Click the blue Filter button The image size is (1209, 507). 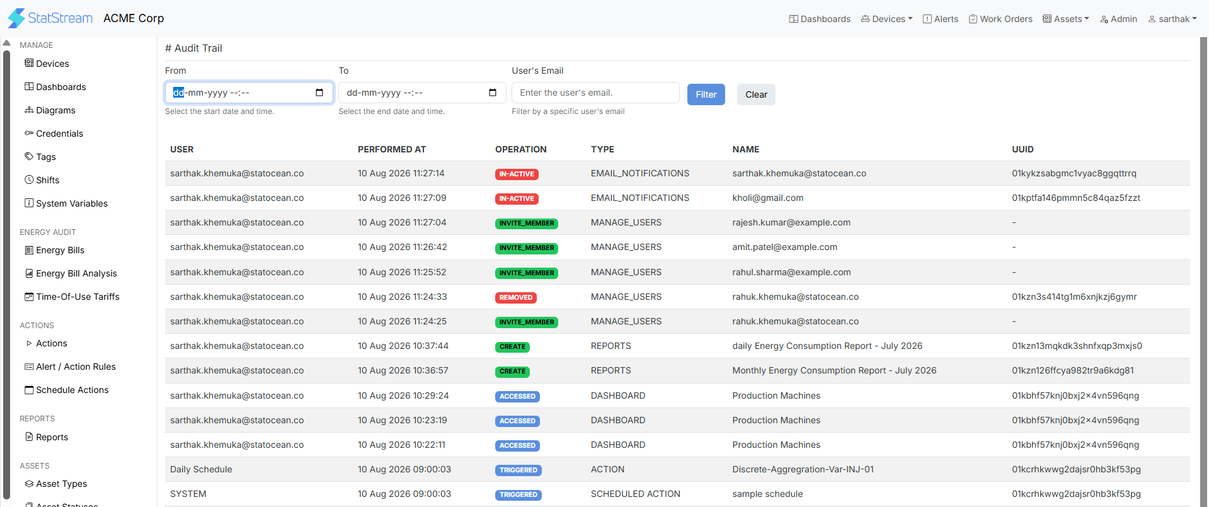[706, 94]
